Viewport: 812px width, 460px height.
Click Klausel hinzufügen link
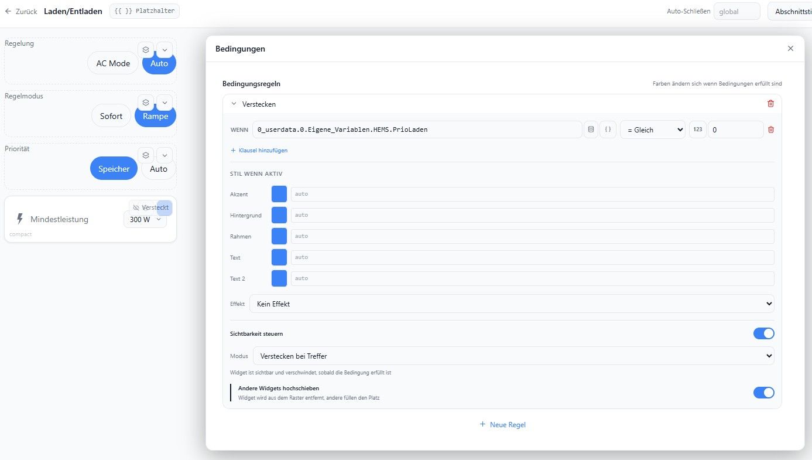259,151
